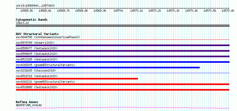Select the purple nsv6599605 variant bar
The width and height of the screenshot is (237, 111).
tap(122, 56)
